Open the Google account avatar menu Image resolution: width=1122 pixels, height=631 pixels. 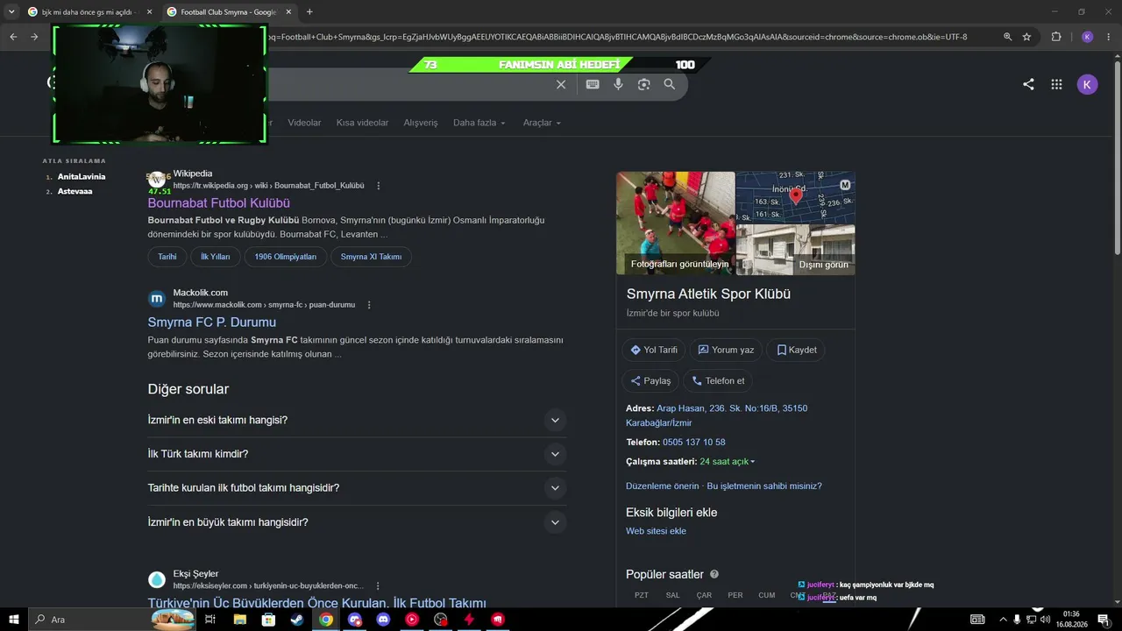tap(1087, 84)
